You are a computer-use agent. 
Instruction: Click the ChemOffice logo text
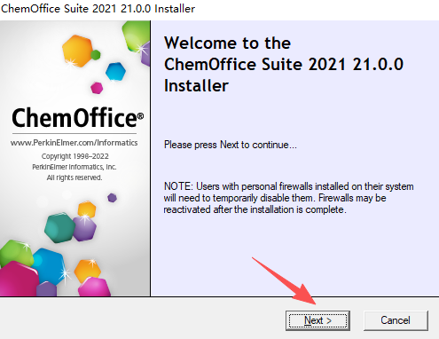(74, 118)
